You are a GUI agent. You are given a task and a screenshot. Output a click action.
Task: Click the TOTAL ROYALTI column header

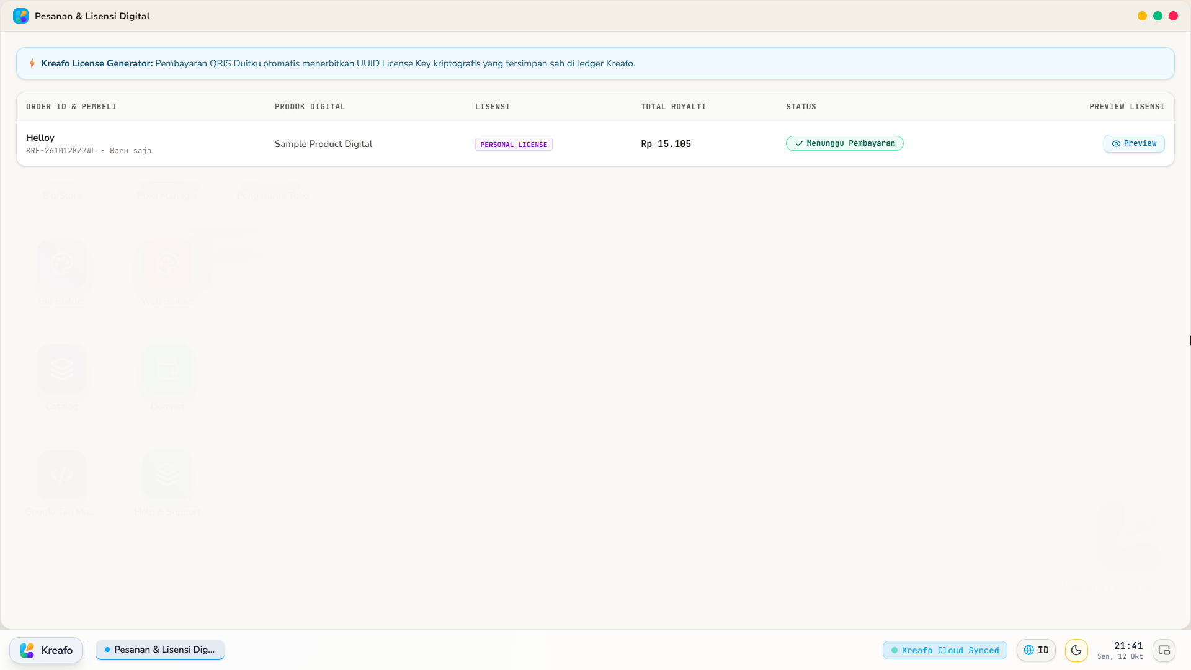point(673,107)
